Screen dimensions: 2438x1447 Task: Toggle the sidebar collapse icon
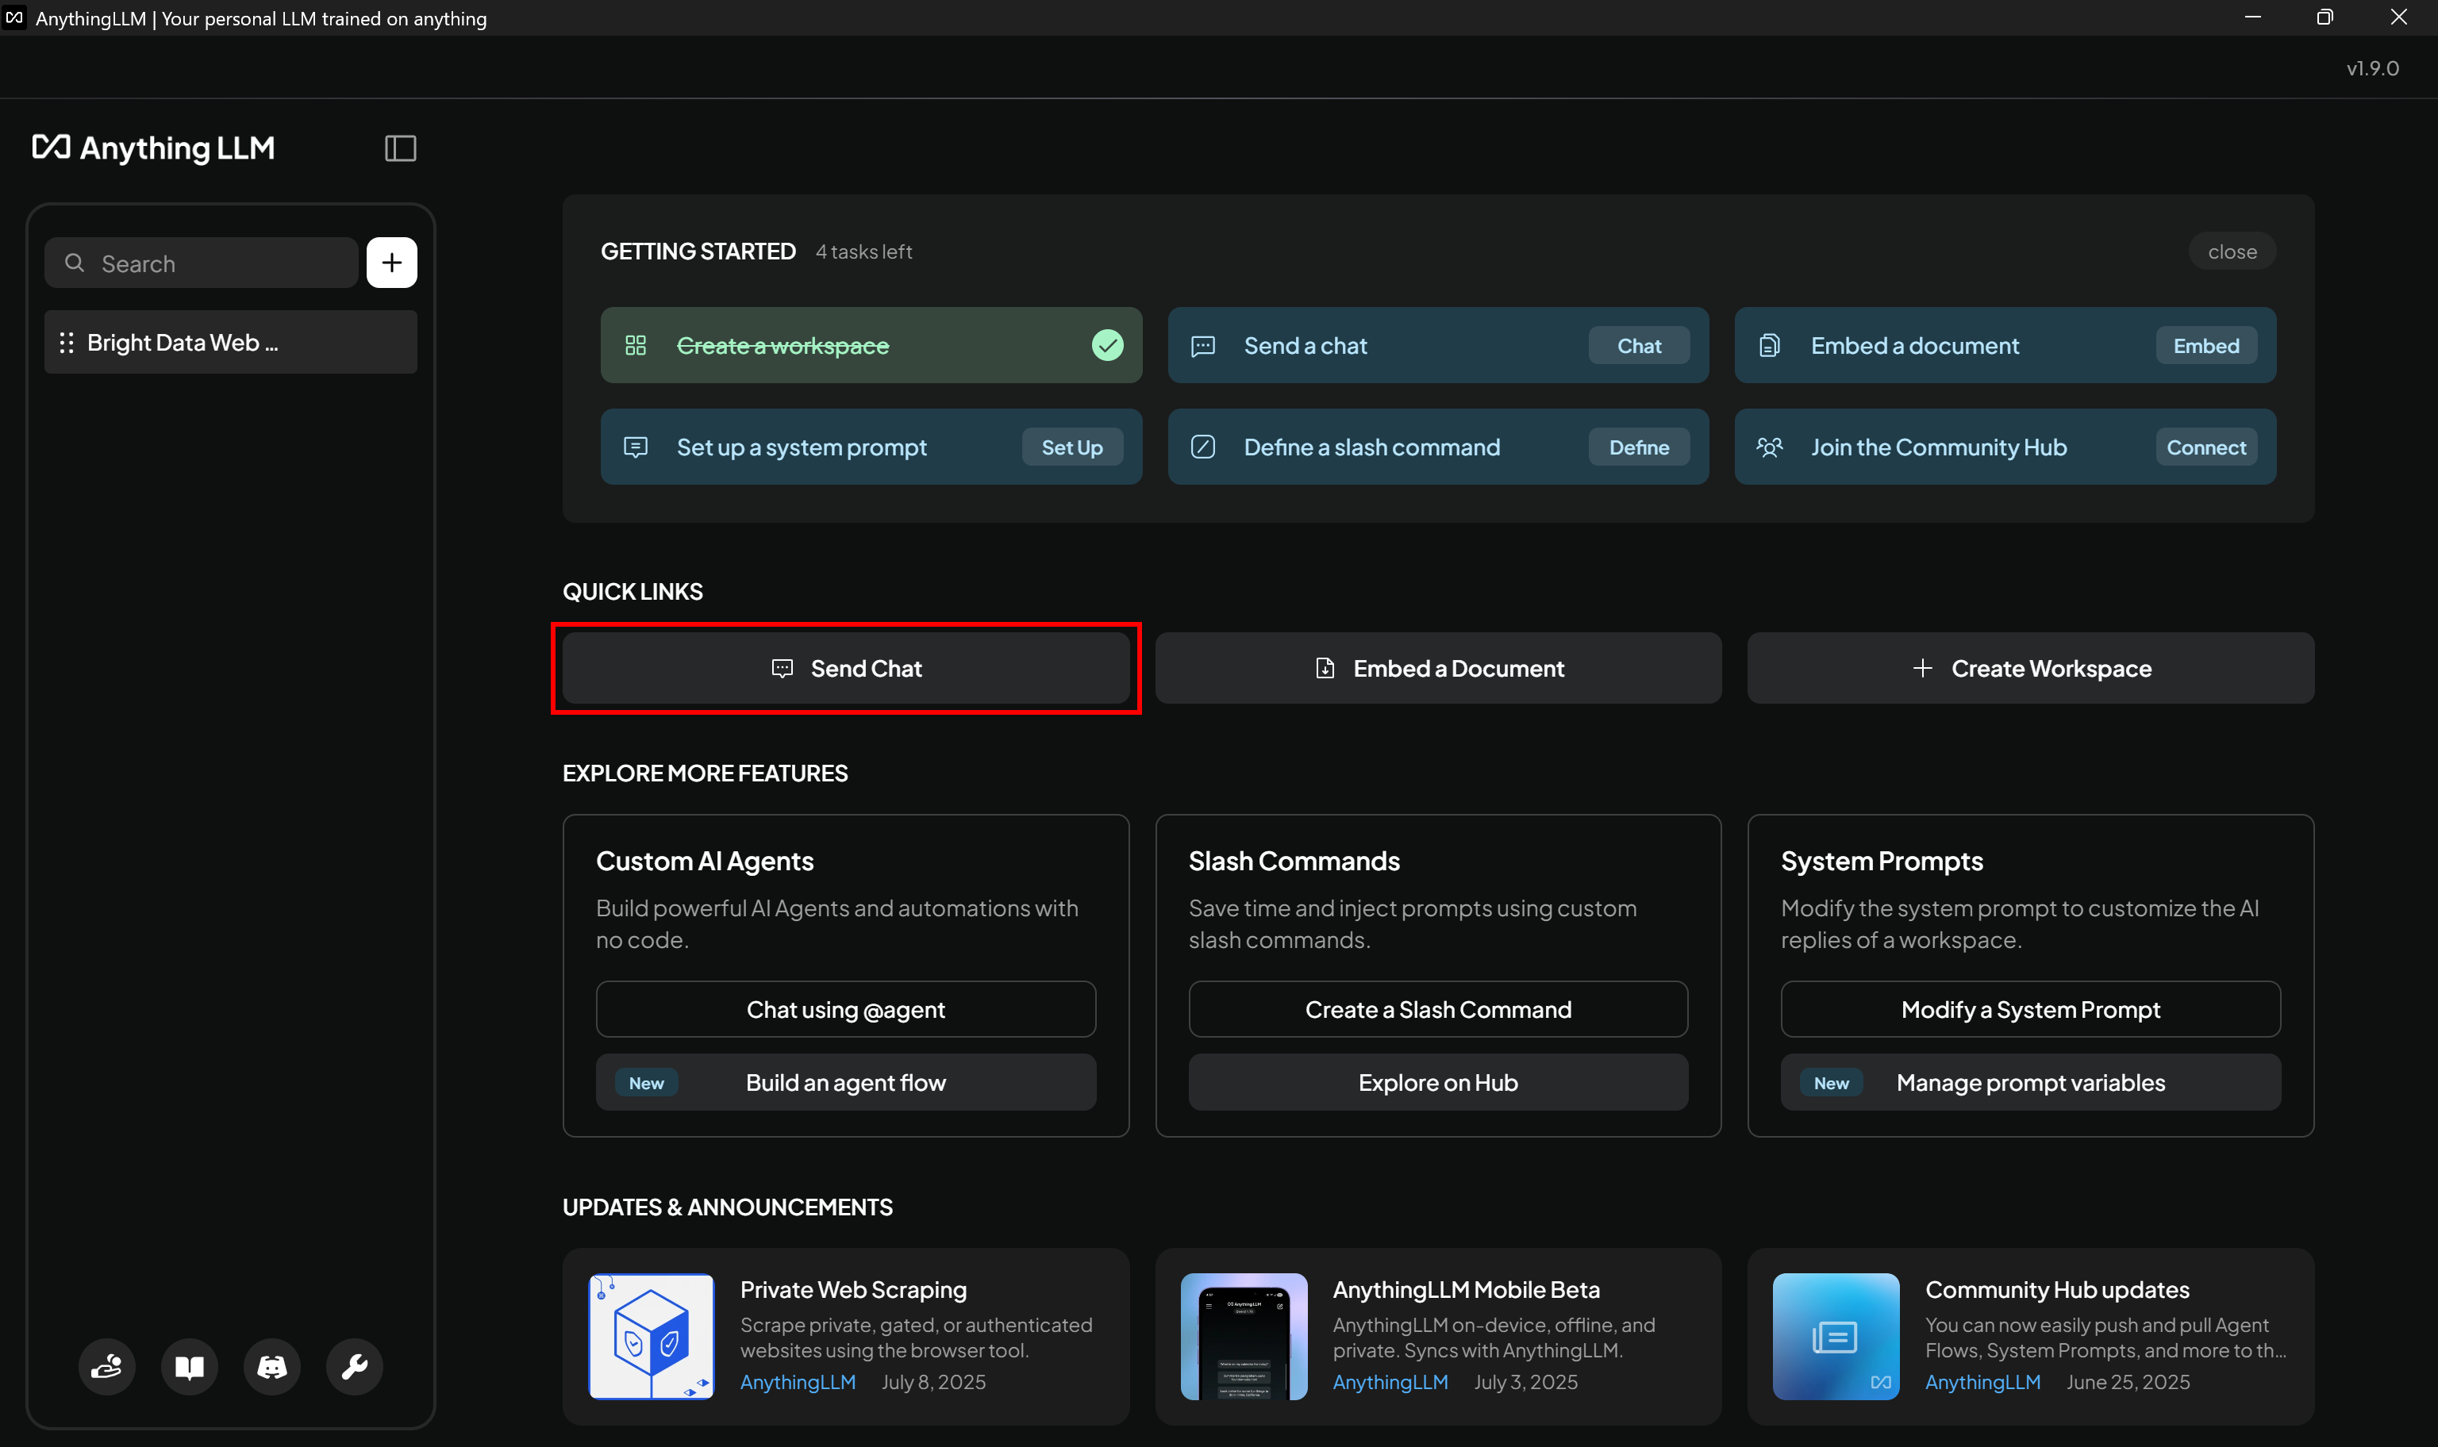[400, 148]
